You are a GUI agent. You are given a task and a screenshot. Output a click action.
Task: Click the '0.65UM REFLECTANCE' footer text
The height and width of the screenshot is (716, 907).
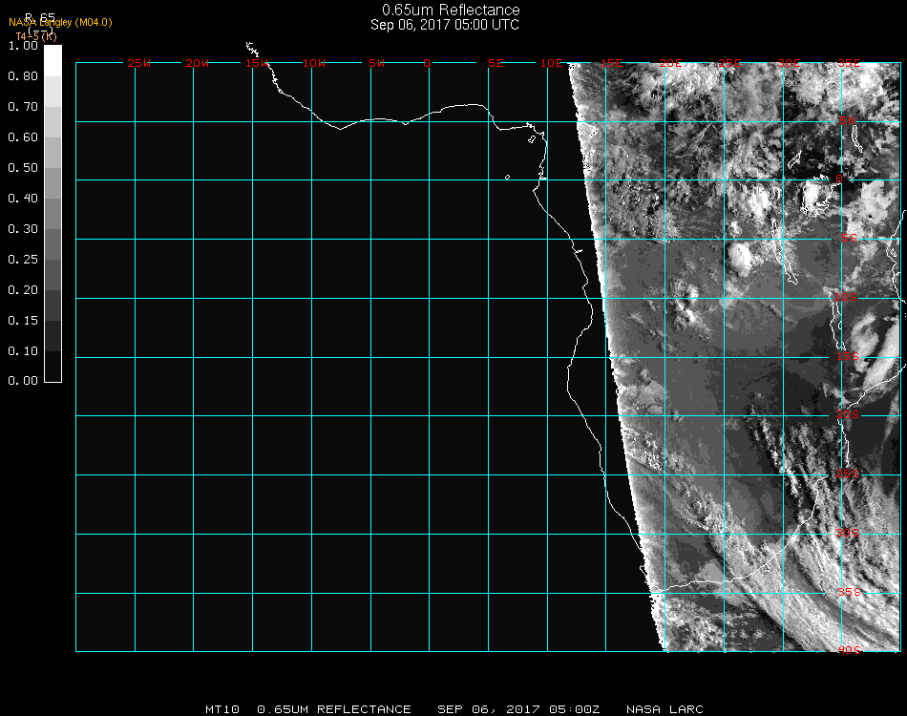point(334,709)
